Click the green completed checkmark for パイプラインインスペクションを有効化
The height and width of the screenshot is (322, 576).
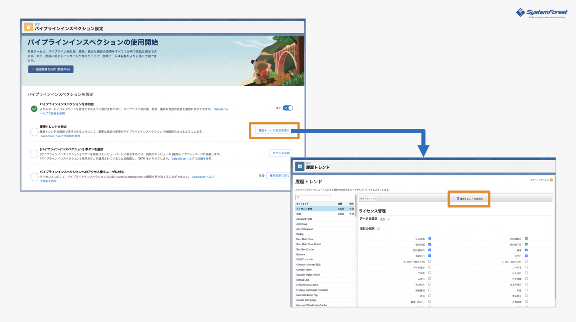click(x=34, y=109)
